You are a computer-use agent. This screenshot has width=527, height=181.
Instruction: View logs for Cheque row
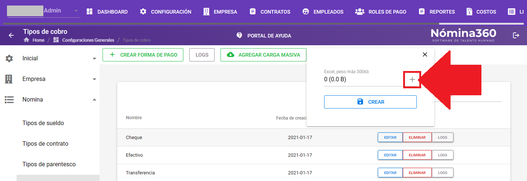(x=442, y=137)
